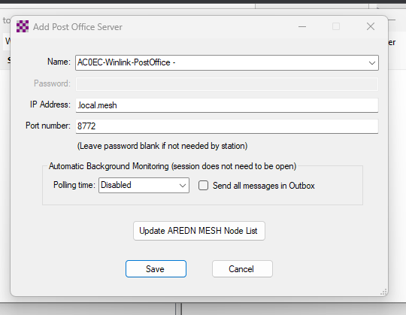406x315 pixels.
Task: Click the Automatic Background Monitoring group heading
Action: (172, 166)
